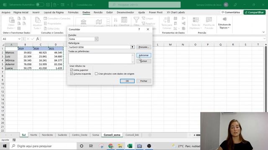Click the collapse reference arrow icon
Screen dimensions: 268x150
132,47
